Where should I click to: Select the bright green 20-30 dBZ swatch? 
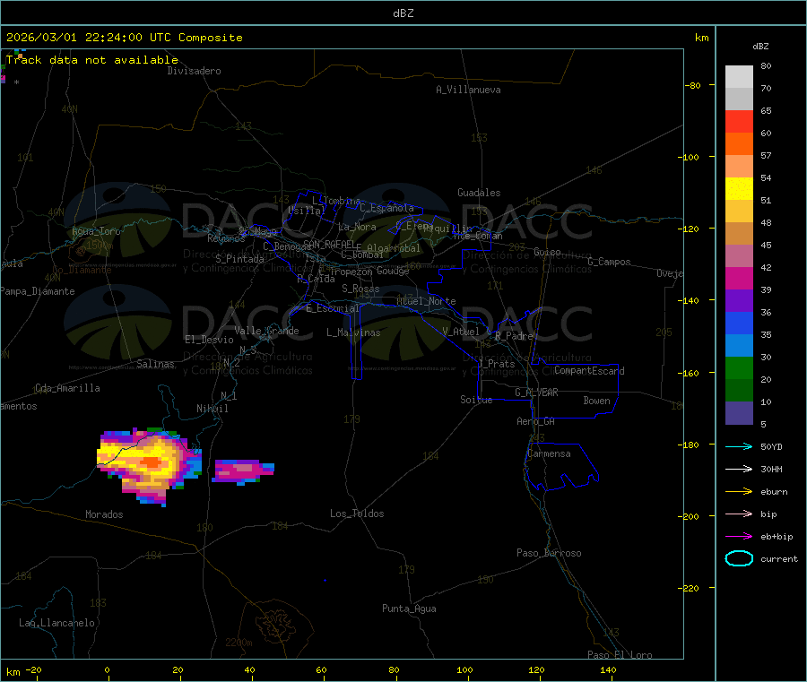(739, 367)
